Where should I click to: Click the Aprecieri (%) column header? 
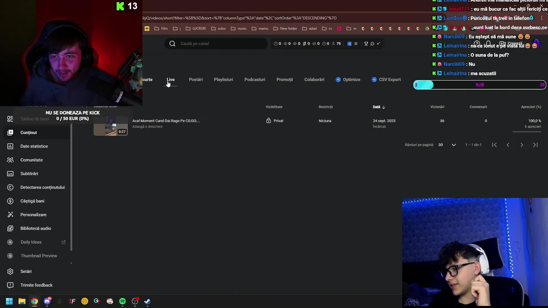coord(531,107)
